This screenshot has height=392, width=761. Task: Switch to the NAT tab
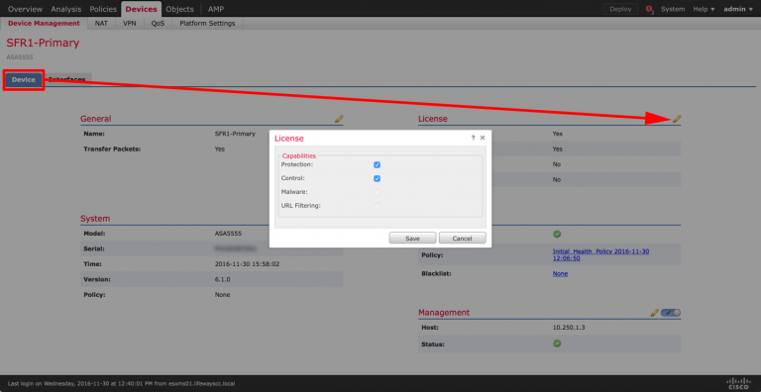tap(101, 24)
